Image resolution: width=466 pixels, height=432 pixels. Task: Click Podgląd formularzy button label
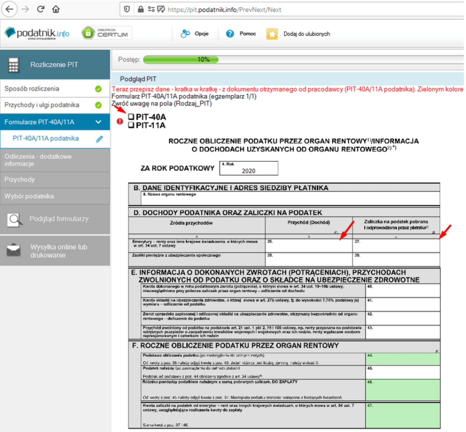[59, 219]
